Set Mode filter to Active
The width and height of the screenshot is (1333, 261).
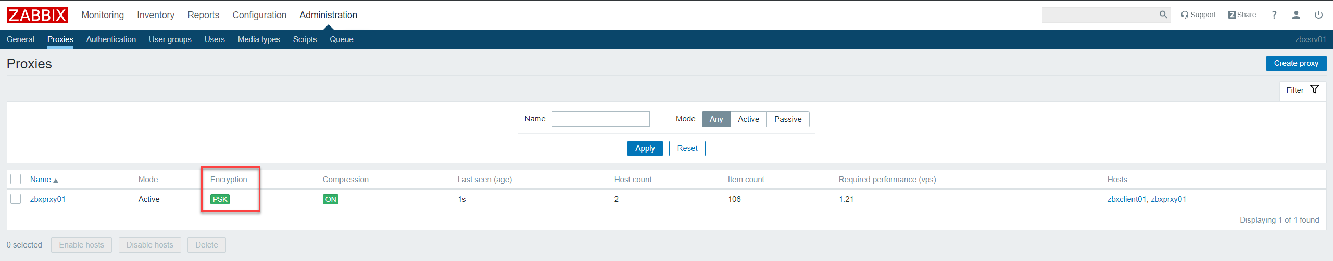point(748,119)
